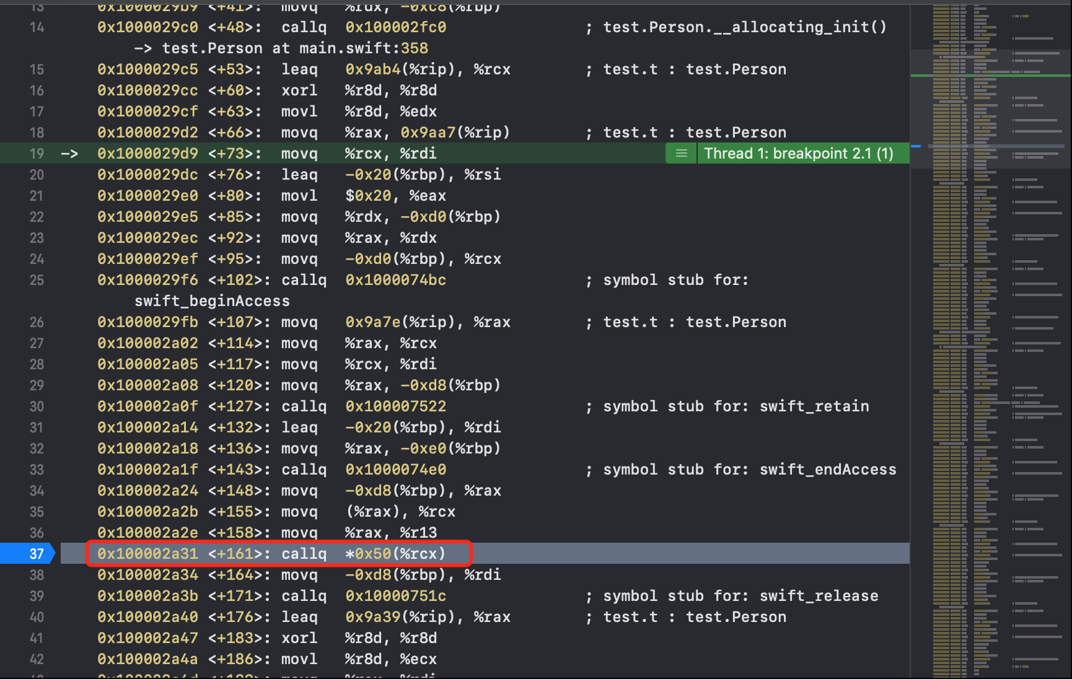The width and height of the screenshot is (1072, 679).
Task: Click address 0x100002a31 on line 37
Action: click(147, 554)
